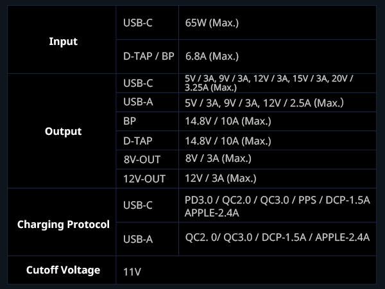This screenshot has height=289, width=385.
Task: Click the USB-A label in Output section
Action: coord(137,102)
